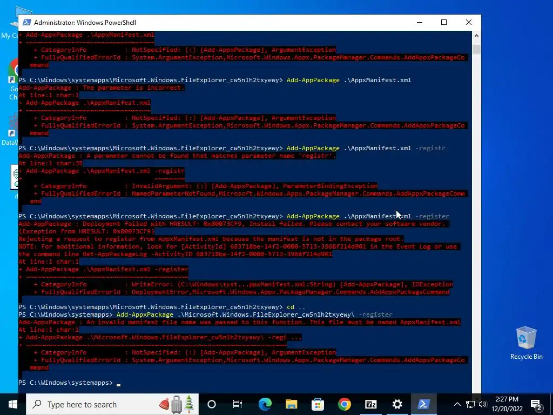Image resolution: width=553 pixels, height=415 pixels.
Task: Open Microsoft Store from taskbar
Action: pyautogui.click(x=318, y=404)
